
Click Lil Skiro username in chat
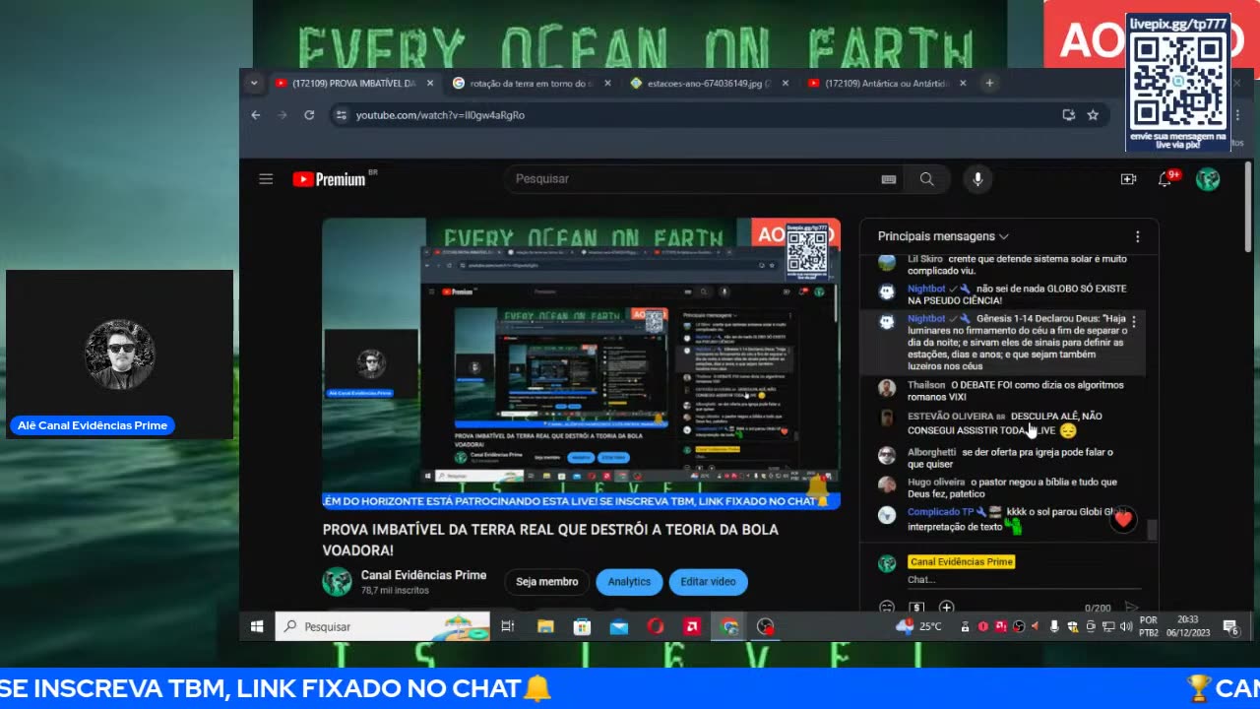click(924, 259)
